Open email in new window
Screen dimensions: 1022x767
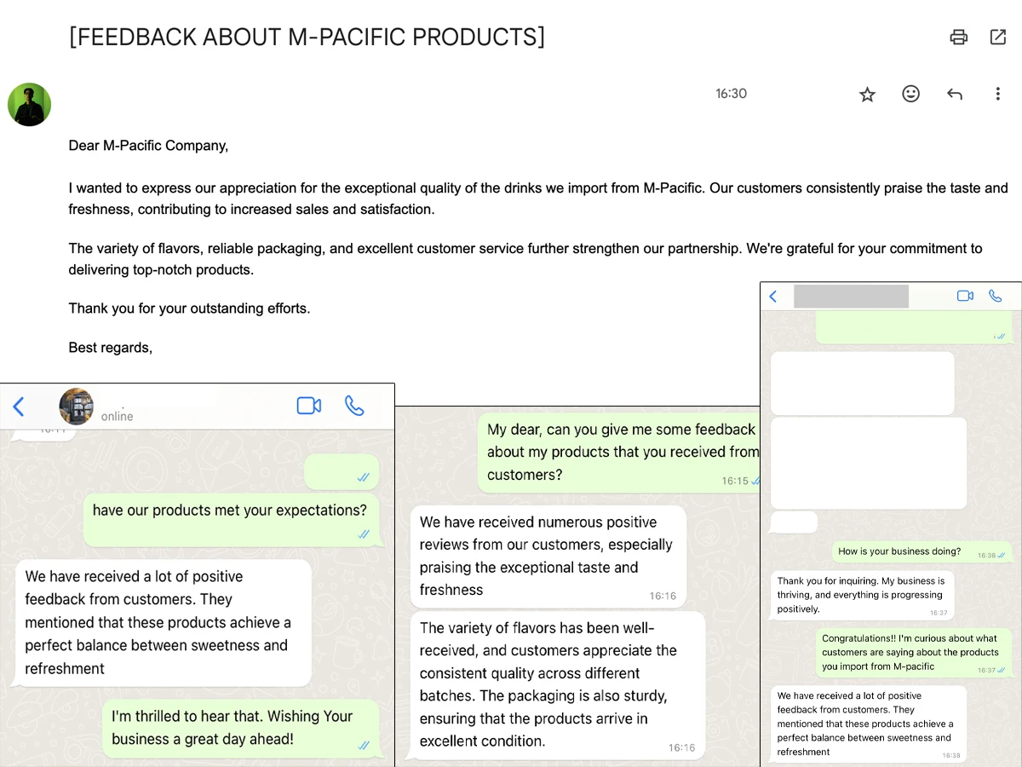pos(998,37)
